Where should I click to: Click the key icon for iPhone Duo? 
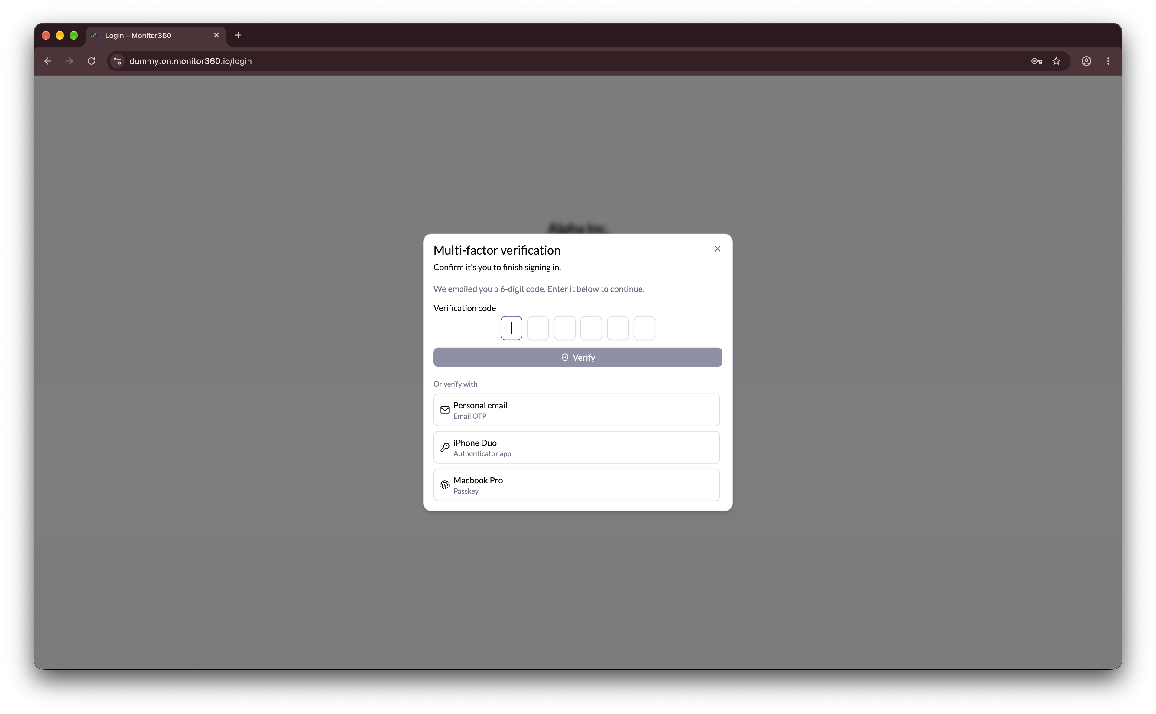click(445, 447)
